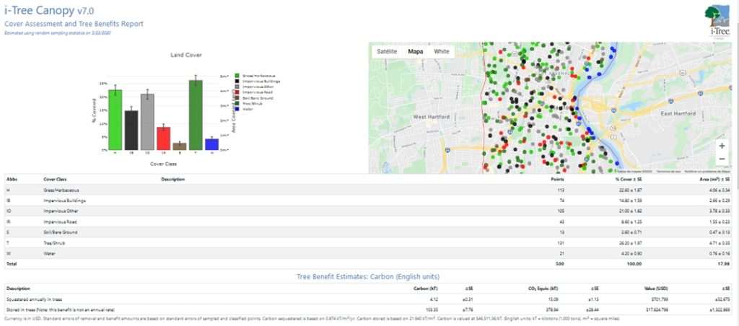Screen dimensions: 739x326
Task: Select 'Impervious Road' cell in the table
Action: point(60,221)
